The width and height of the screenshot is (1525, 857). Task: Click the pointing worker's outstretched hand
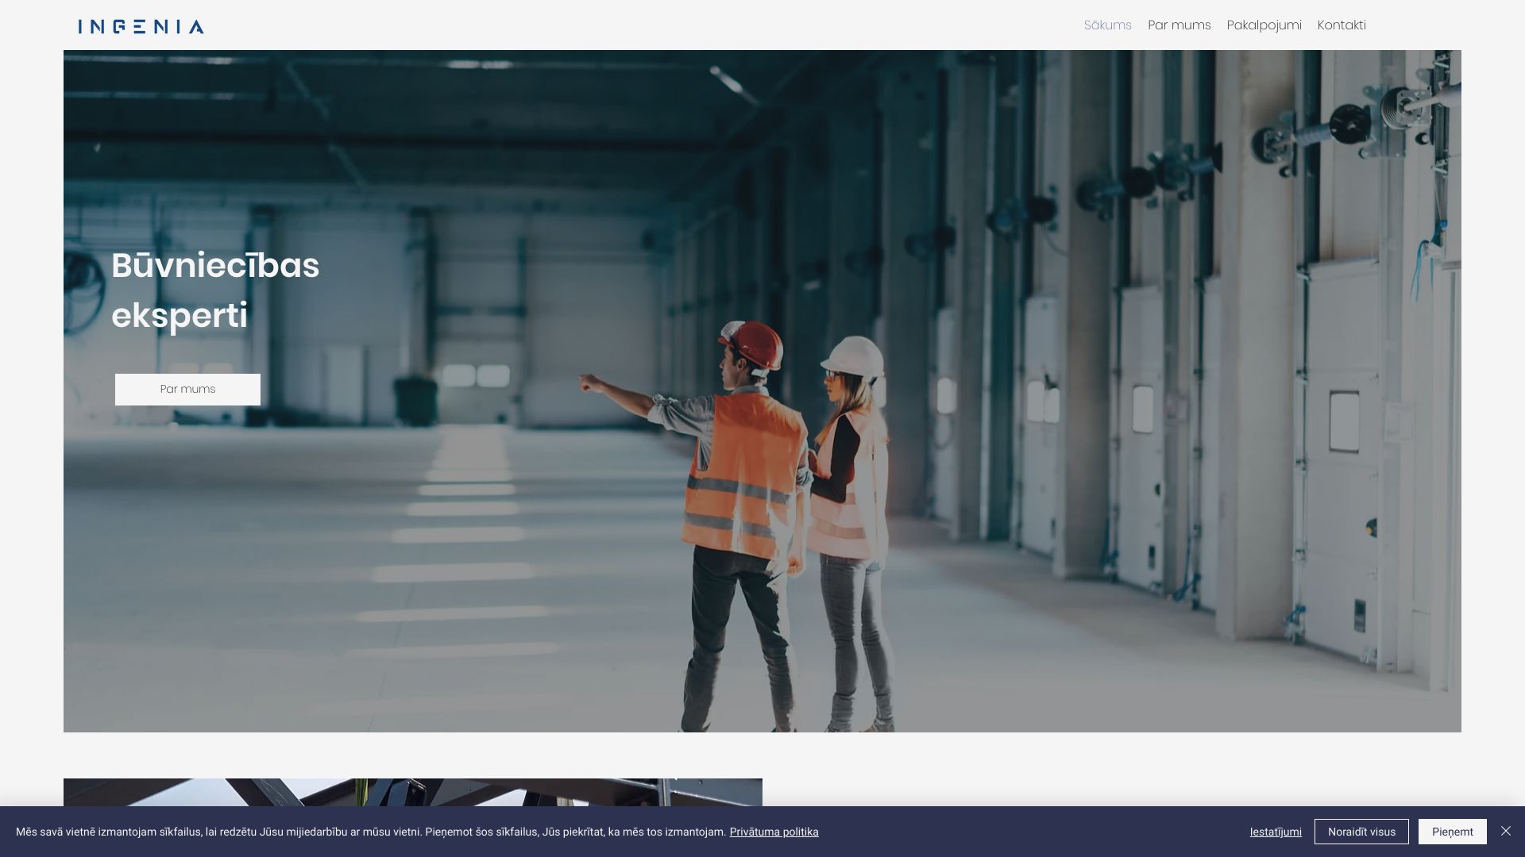[589, 383]
